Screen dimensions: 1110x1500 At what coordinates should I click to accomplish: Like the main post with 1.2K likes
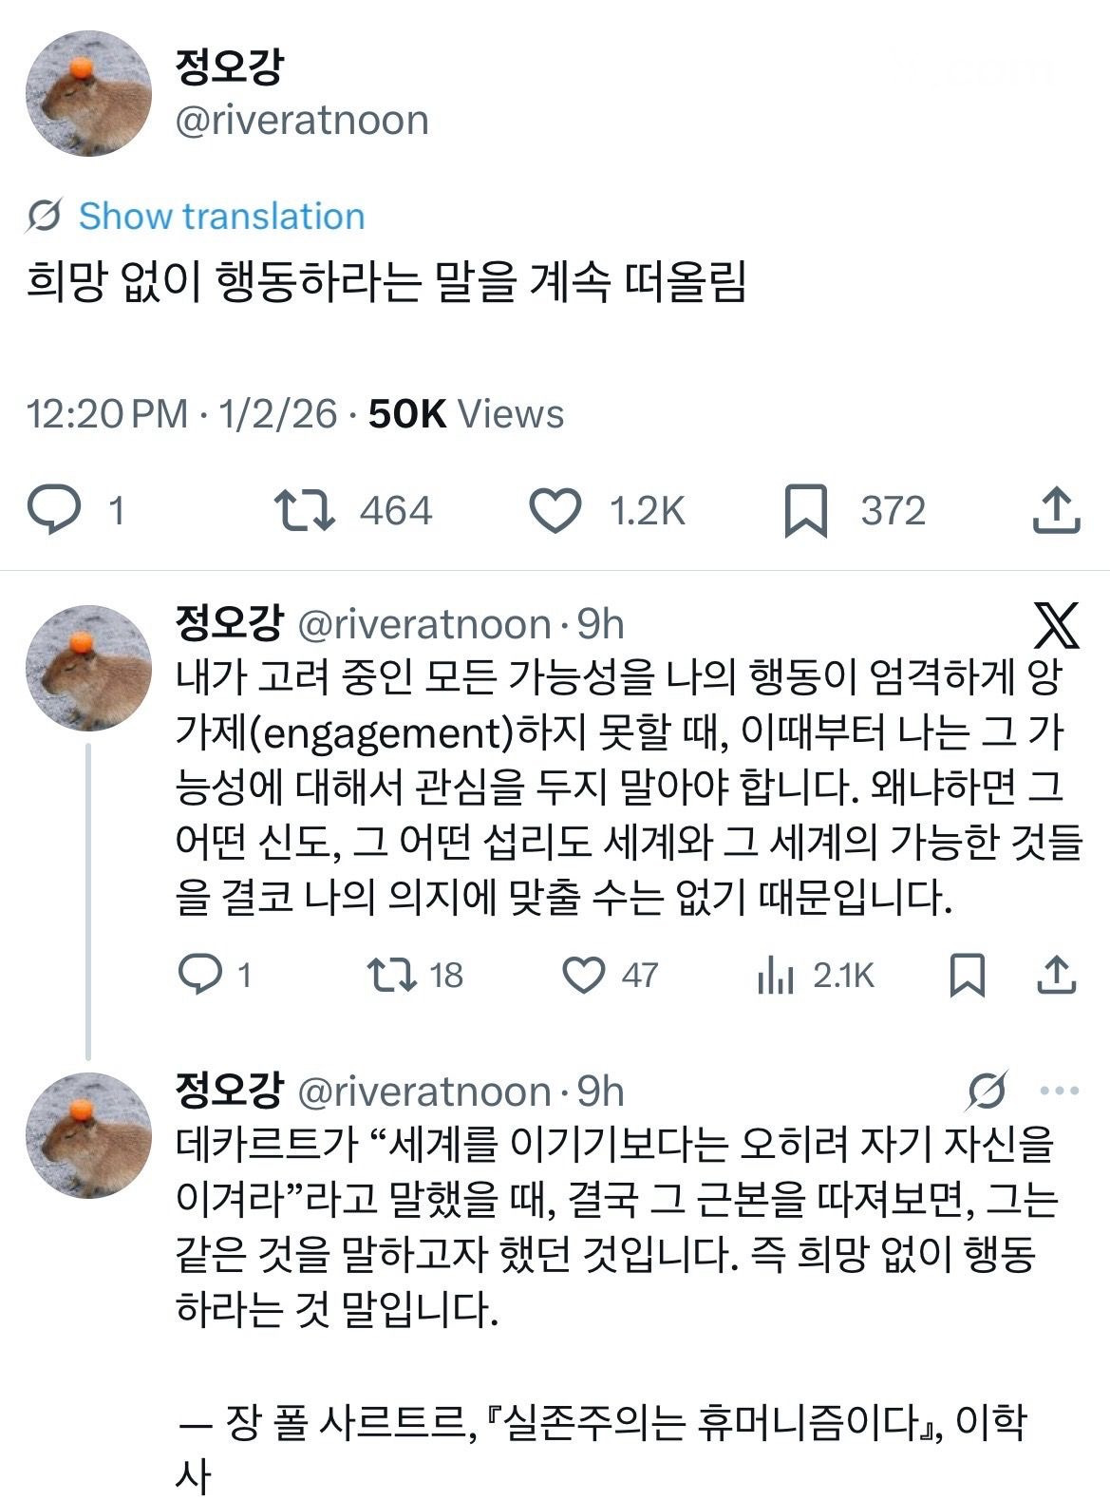[x=555, y=510]
